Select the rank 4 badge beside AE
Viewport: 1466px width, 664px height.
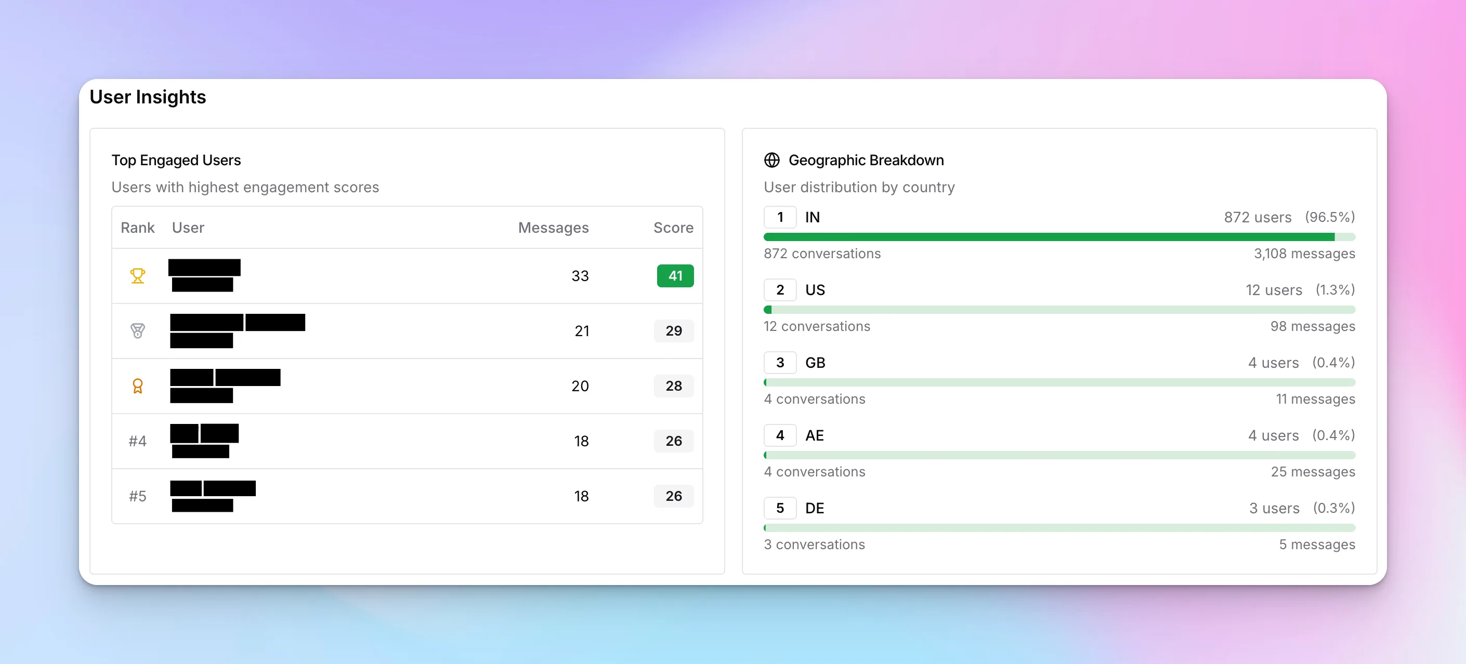[780, 435]
